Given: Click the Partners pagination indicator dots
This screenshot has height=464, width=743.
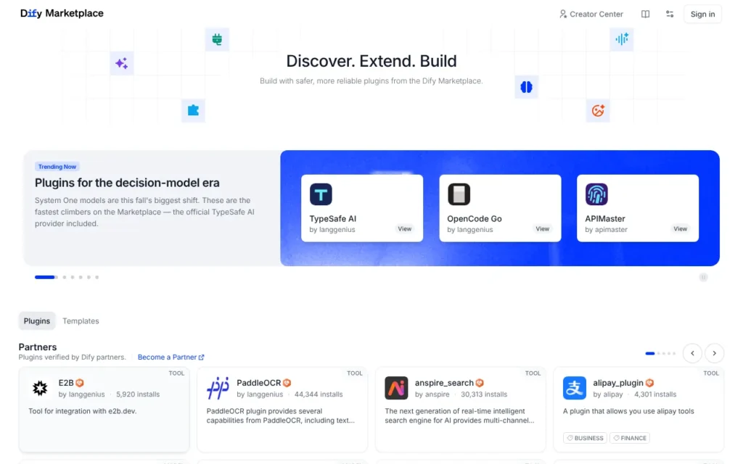Looking at the screenshot, I should click(660, 353).
